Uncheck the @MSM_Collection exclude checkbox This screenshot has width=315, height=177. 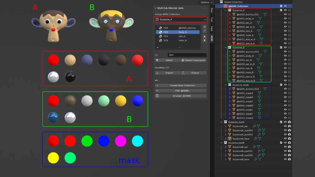click(281, 6)
